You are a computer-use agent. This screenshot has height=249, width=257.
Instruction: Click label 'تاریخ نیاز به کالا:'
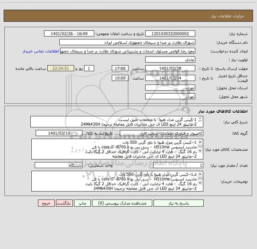(99, 133)
